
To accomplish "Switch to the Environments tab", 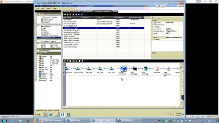I will [88, 12].
